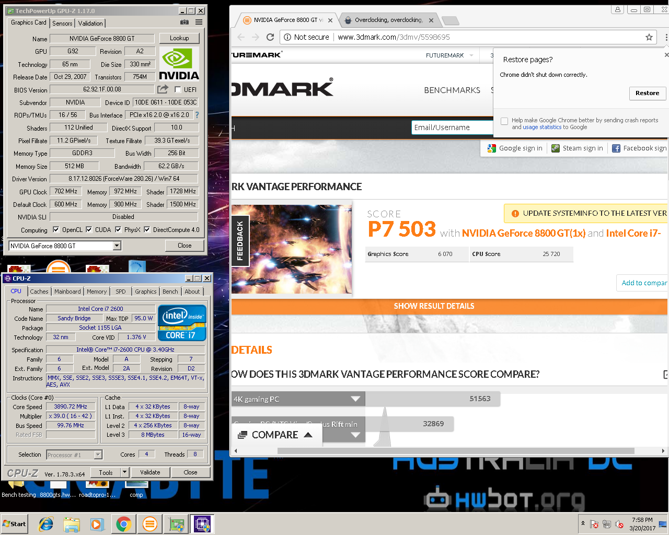
Task: Expand the COMPARE panel arrow
Action: [308, 435]
